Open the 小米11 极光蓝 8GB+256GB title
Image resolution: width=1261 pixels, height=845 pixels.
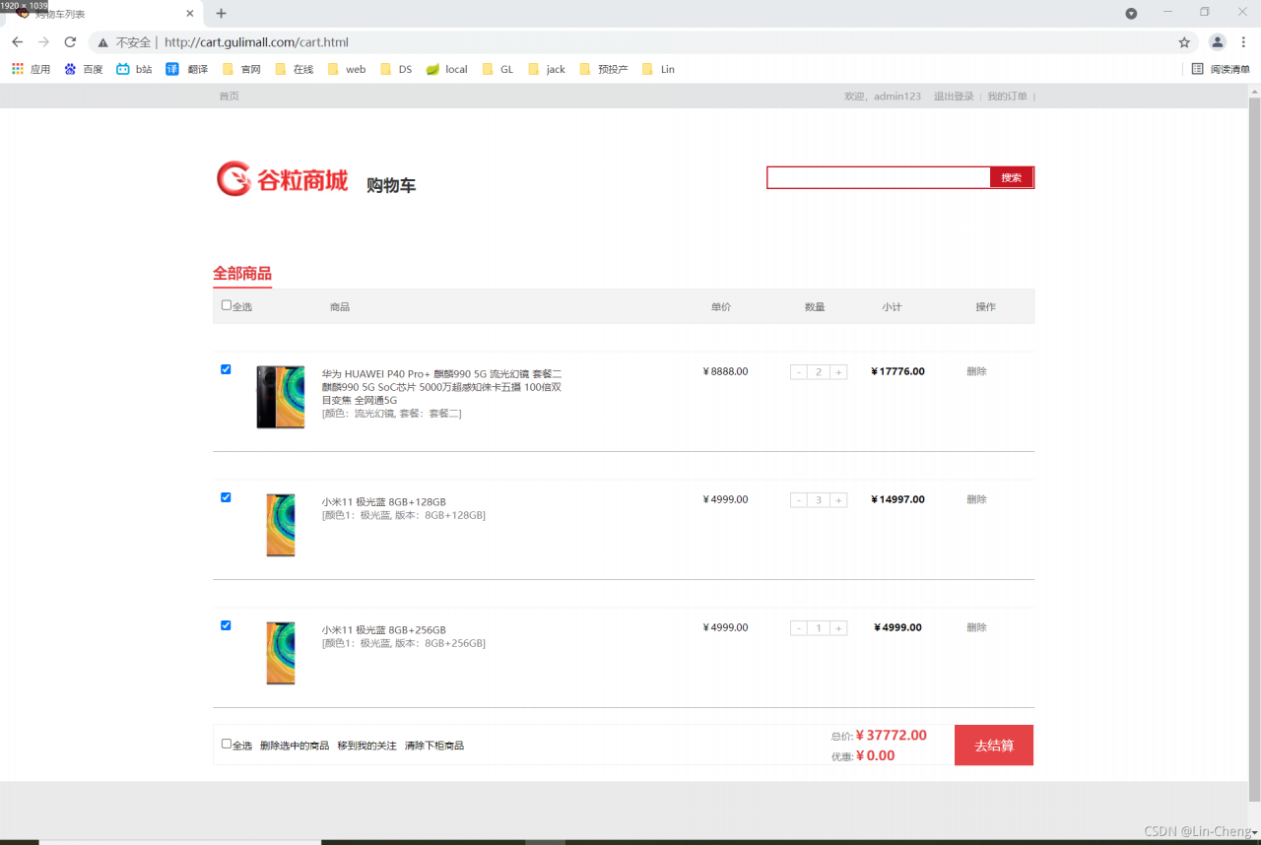383,630
